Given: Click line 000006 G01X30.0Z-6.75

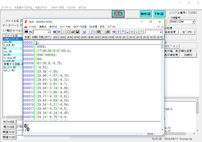Looking at the screenshot, I should tap(49, 63).
